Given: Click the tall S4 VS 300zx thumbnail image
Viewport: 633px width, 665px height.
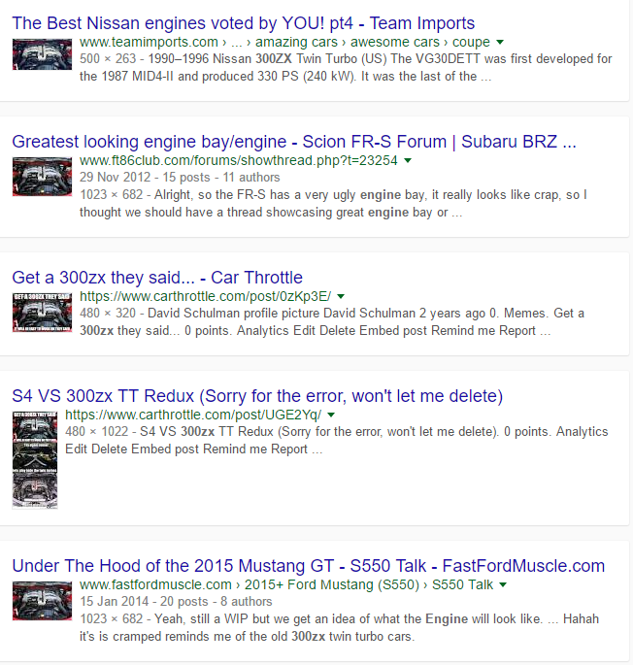Looking at the screenshot, I should point(35,460).
